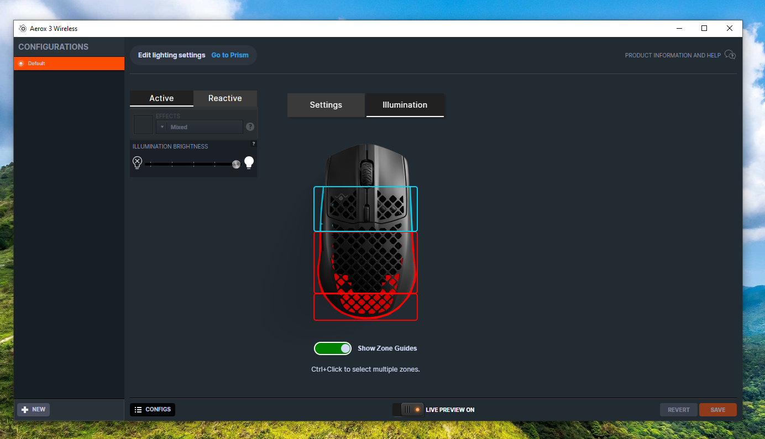Click the illumination brightness slider knob
This screenshot has width=765, height=439.
point(236,164)
